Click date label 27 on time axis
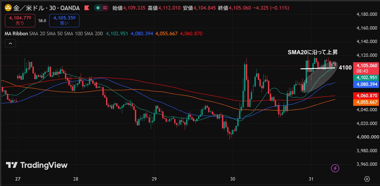Viewport: 380px width, 186px height. tap(18, 179)
